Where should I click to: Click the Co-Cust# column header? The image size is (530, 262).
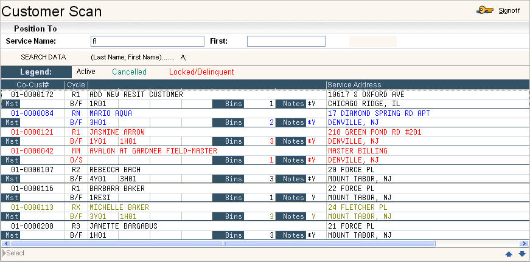tap(33, 84)
